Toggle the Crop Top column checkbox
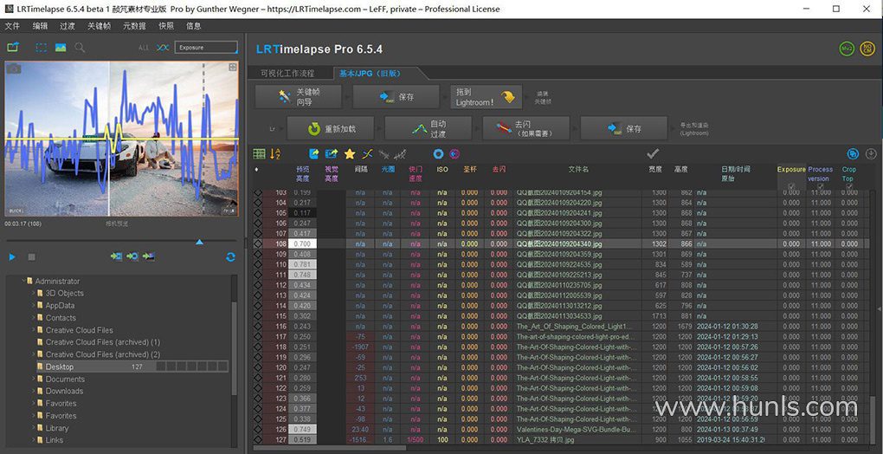Viewport: 883px width, 454px height. (848, 186)
